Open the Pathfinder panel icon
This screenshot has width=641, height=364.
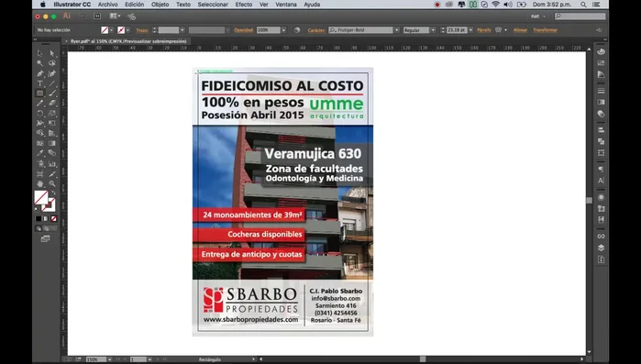coord(601,141)
